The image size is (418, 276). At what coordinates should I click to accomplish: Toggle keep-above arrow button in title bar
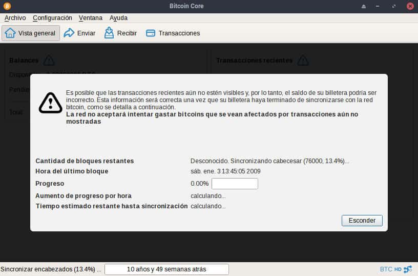364,6
